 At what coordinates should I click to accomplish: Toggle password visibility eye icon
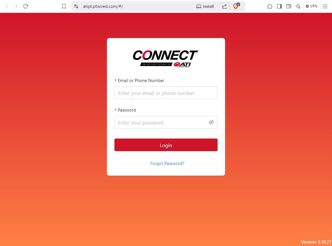[211, 122]
